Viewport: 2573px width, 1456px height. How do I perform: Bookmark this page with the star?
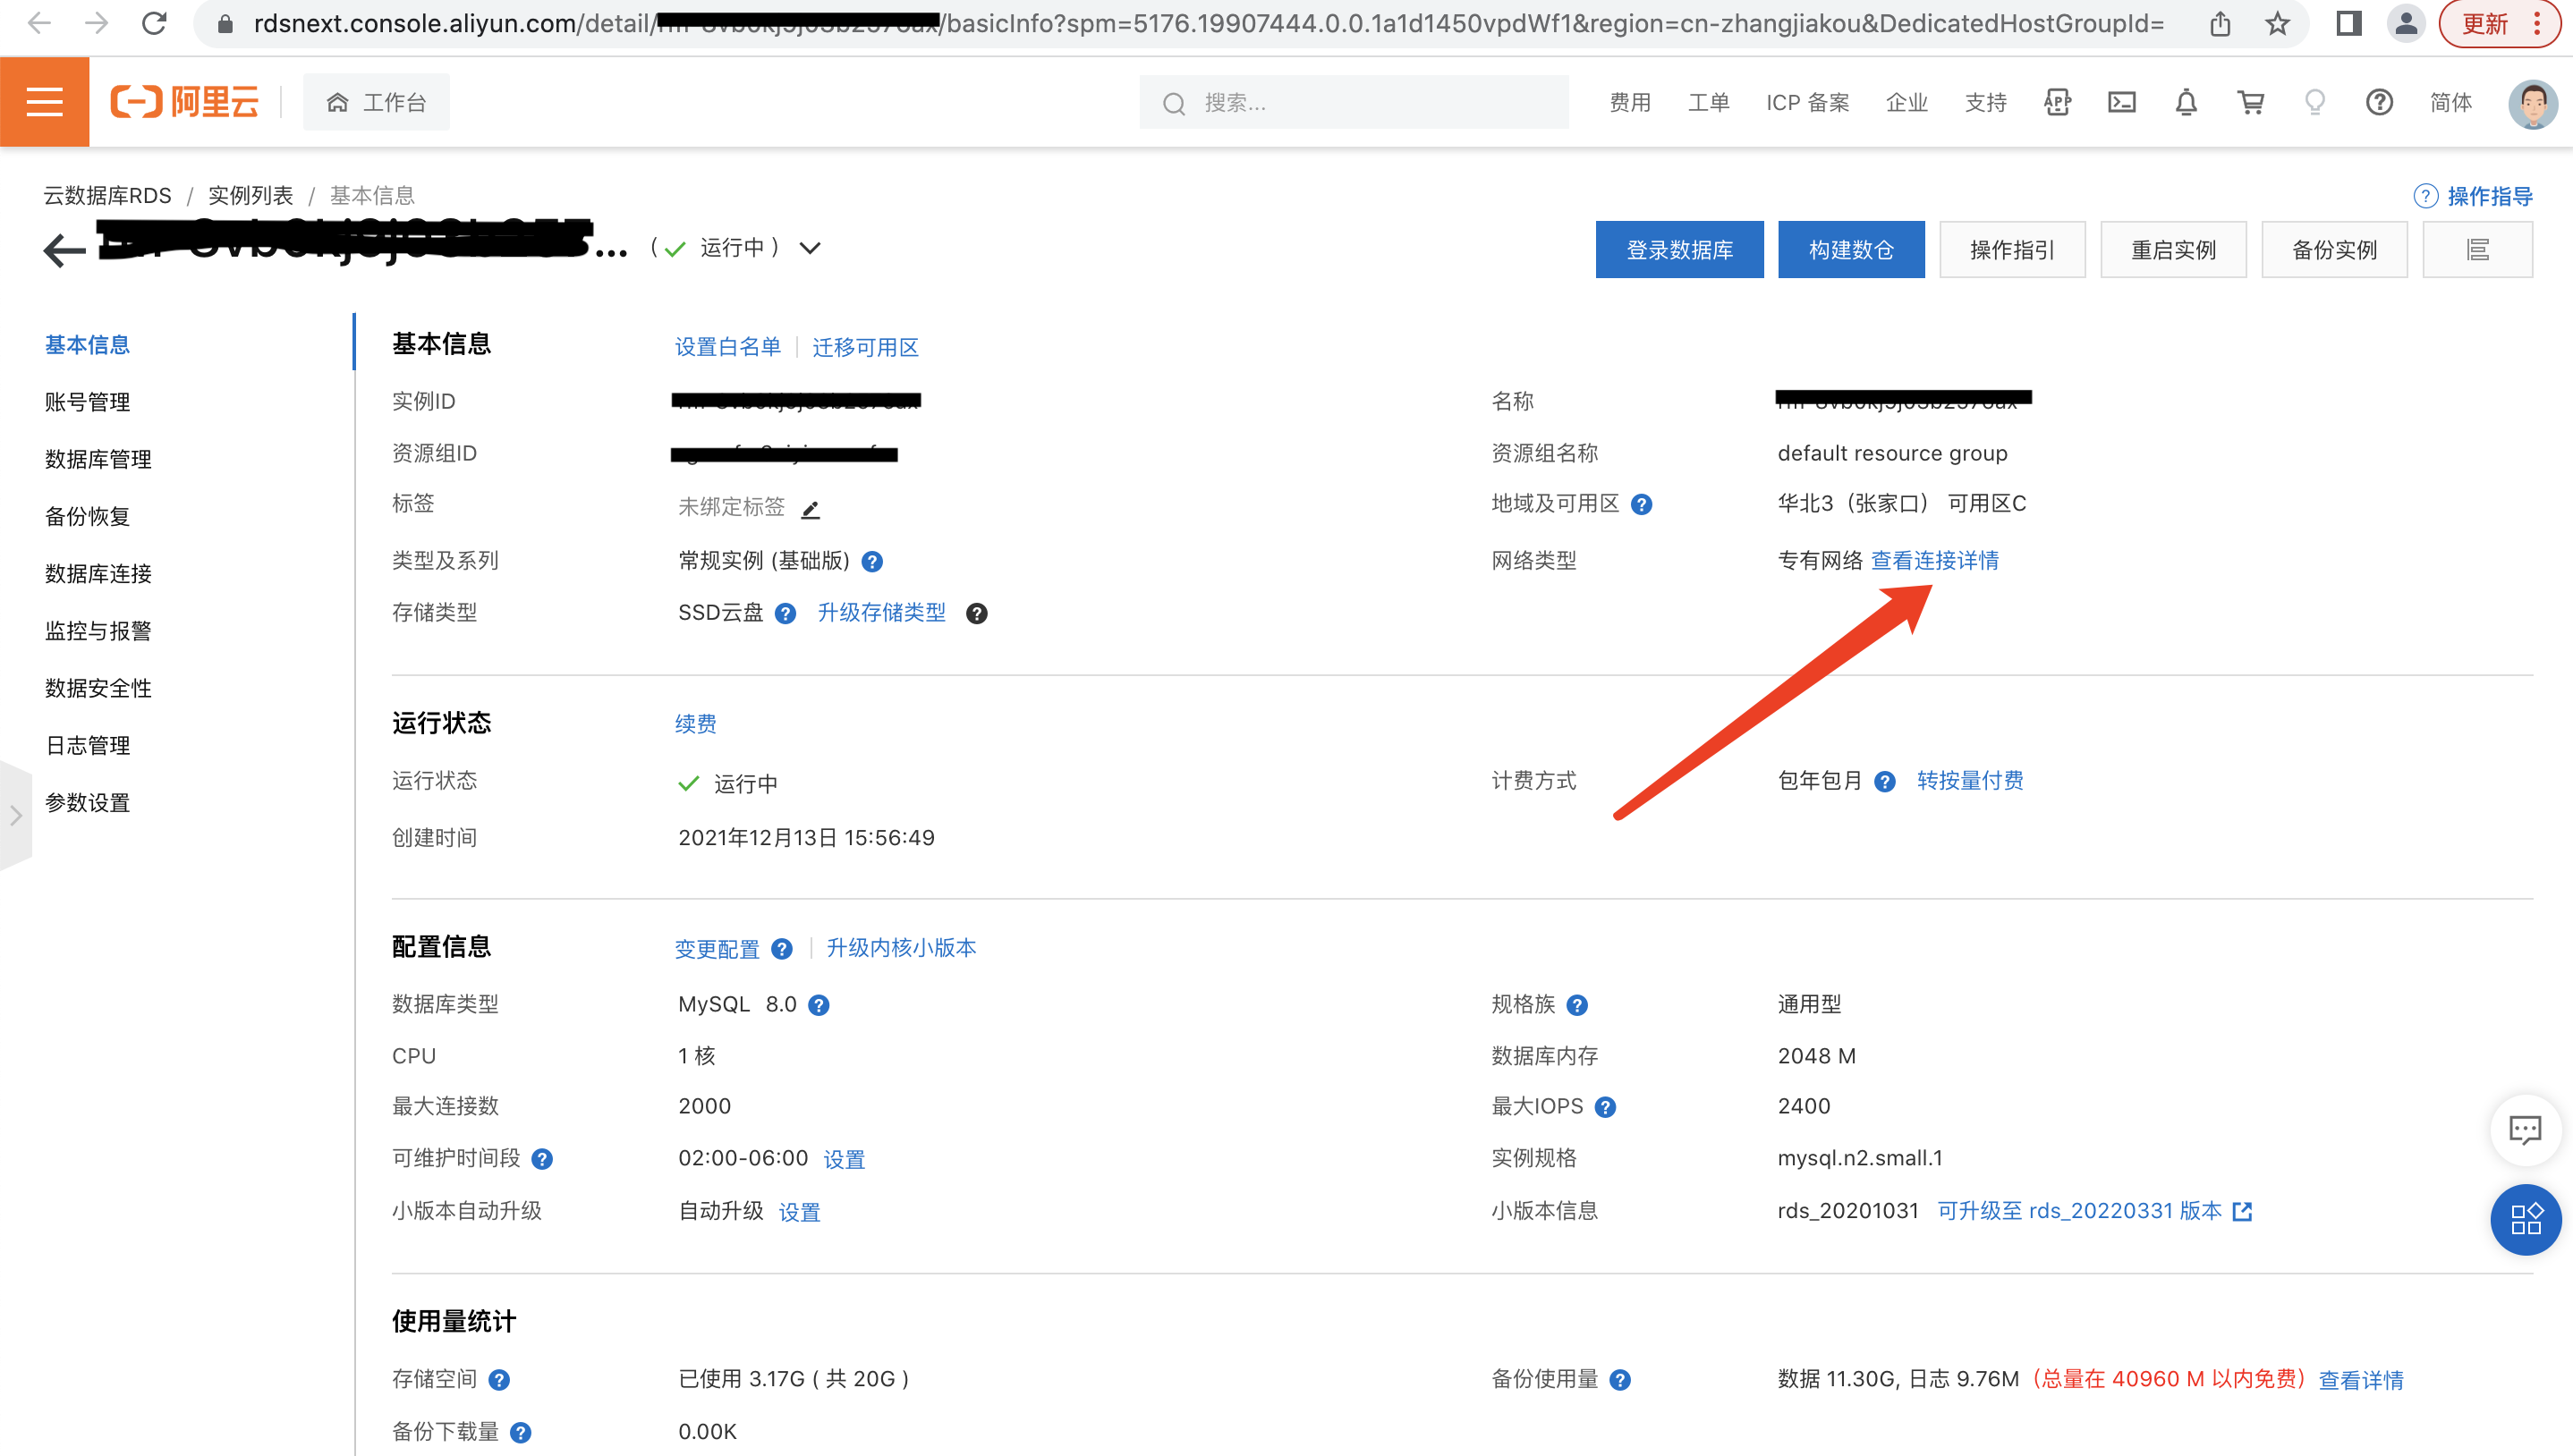click(2278, 23)
